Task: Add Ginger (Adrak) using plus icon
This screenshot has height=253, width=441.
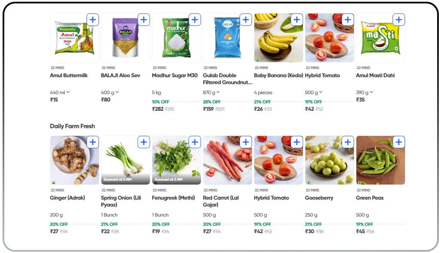Action: tap(93, 142)
